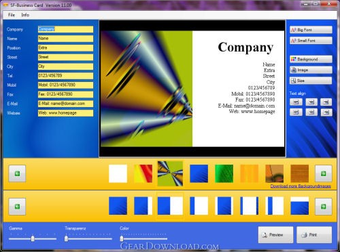Viewport: 340px width, 252px height.
Task: Choose the fully blue layout thumbnail
Action: 118,206
